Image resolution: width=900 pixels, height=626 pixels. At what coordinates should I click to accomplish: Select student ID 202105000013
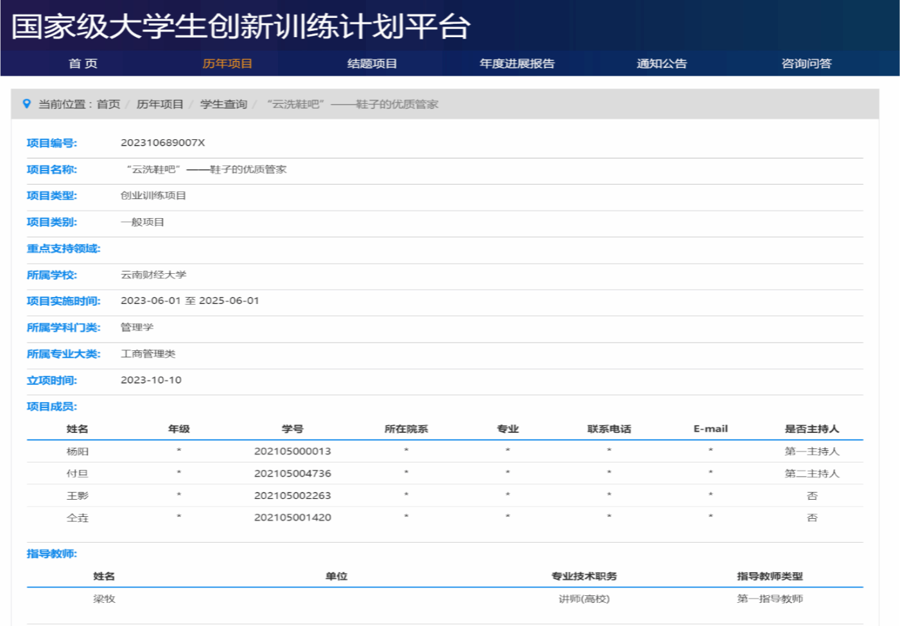pyautogui.click(x=293, y=452)
